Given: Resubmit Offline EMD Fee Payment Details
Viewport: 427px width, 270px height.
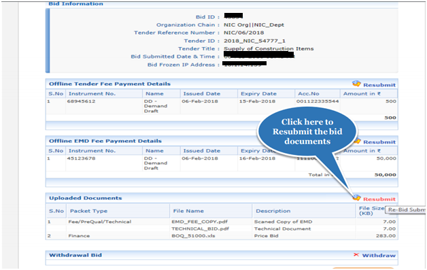Looking at the screenshot, I should [379, 142].
